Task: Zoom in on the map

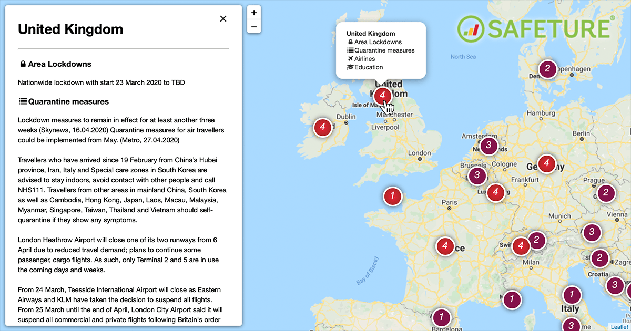Action: (254, 13)
